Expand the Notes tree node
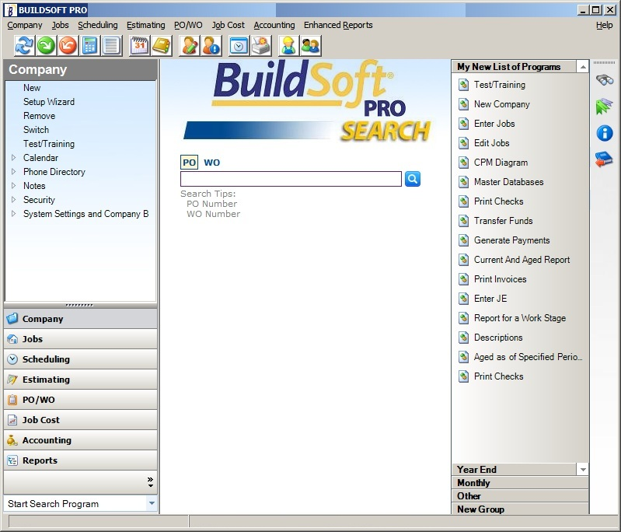The width and height of the screenshot is (621, 532). tap(14, 186)
